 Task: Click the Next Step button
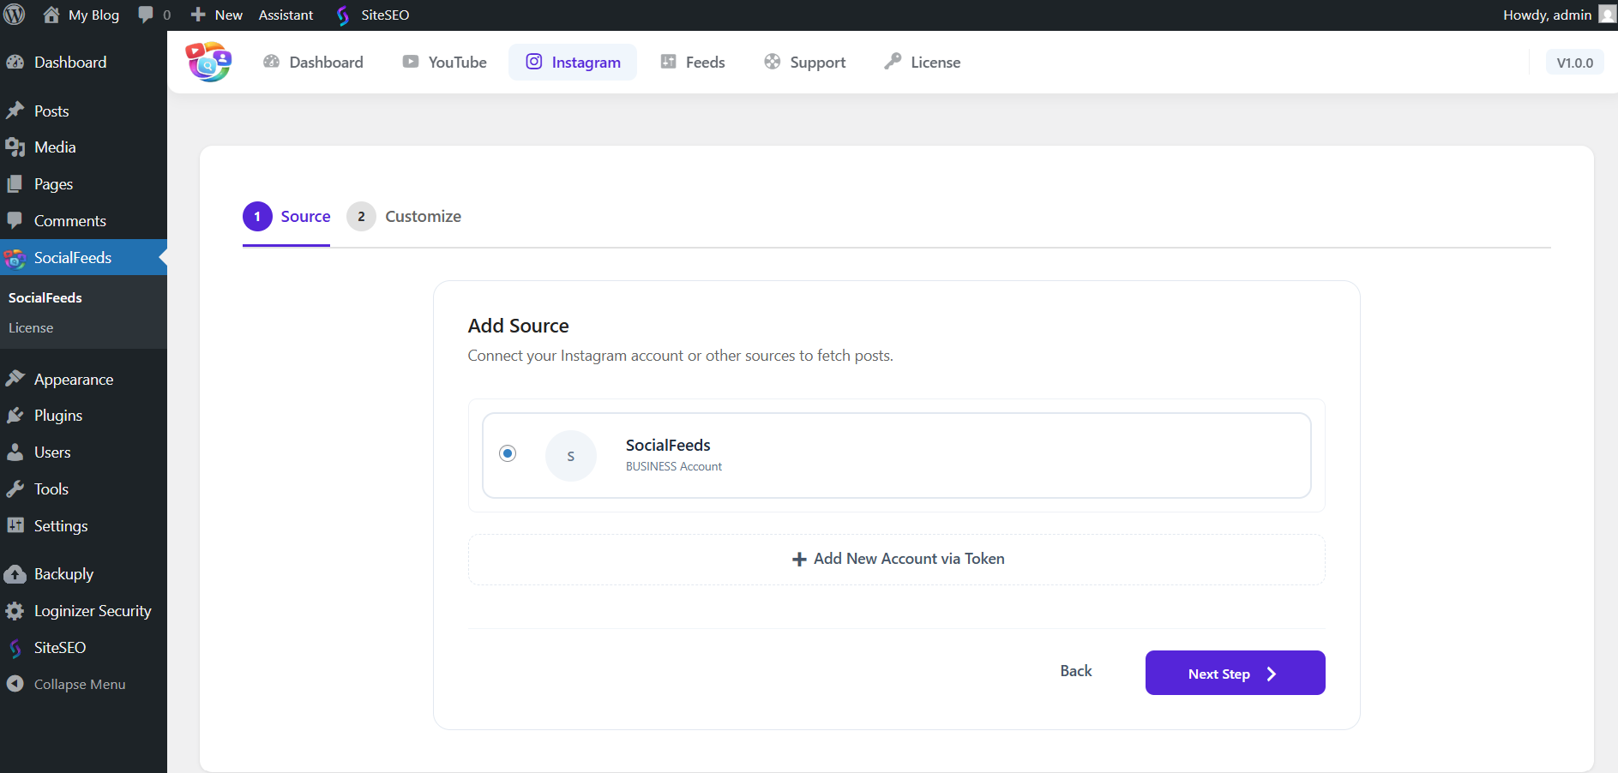tap(1235, 673)
